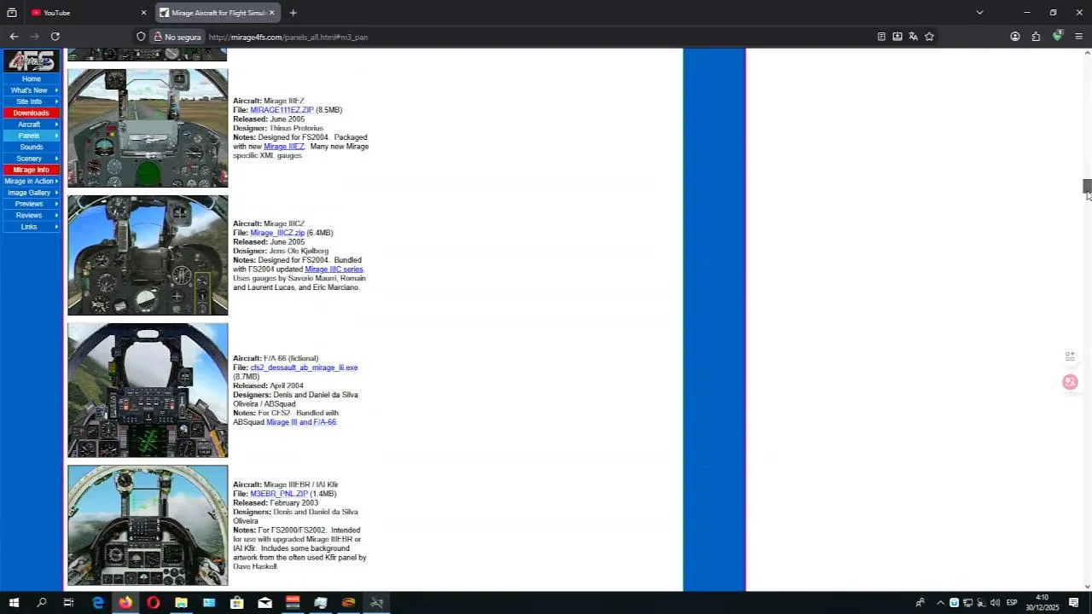Screen dimensions: 1092x614
Task: Open the Mirage IIIC series link
Action: [x=334, y=269]
